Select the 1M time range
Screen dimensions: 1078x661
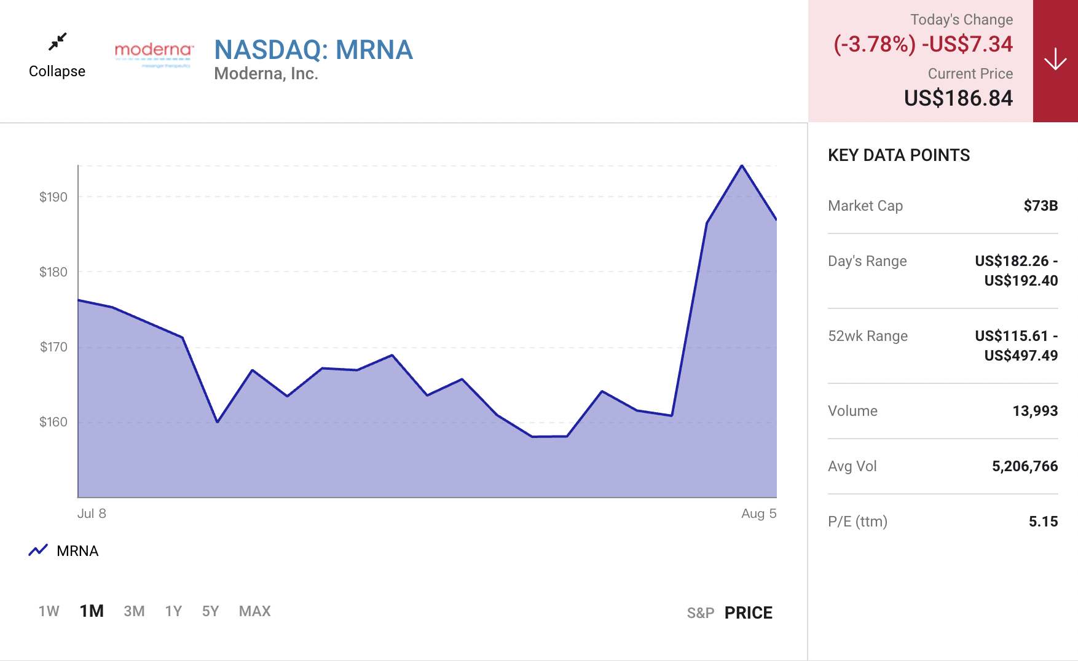pos(92,611)
